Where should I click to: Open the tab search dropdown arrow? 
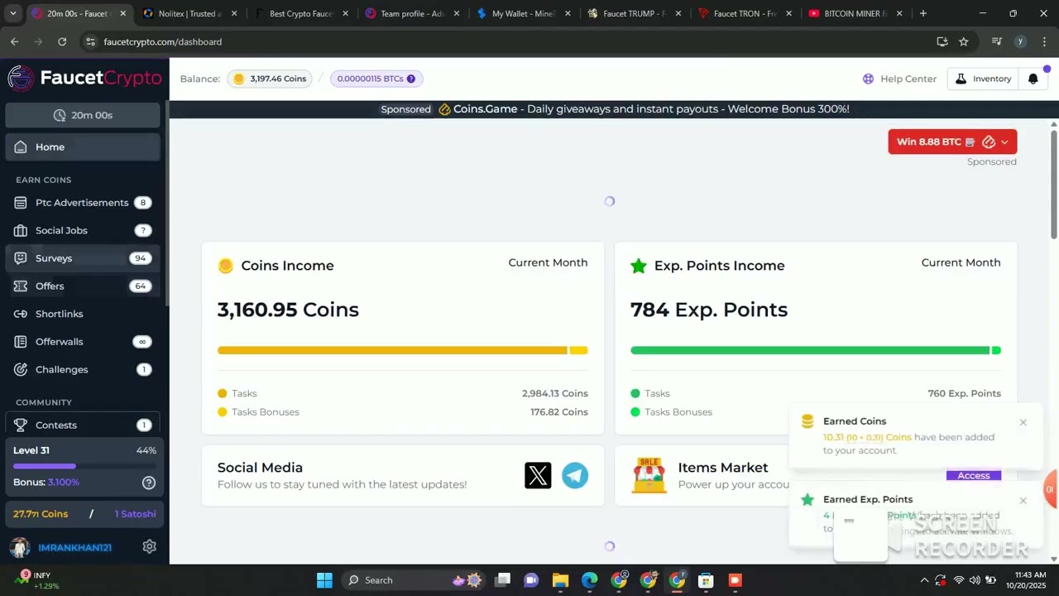click(x=12, y=13)
